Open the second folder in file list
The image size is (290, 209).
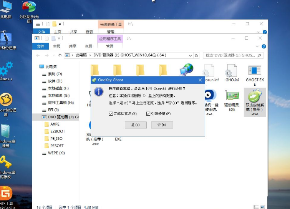point(118,70)
